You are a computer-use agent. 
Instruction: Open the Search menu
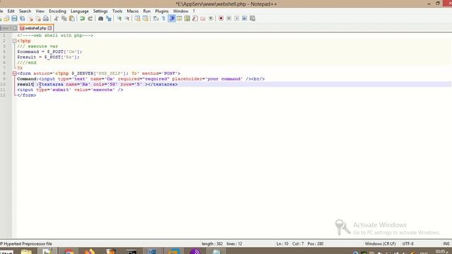pos(25,11)
